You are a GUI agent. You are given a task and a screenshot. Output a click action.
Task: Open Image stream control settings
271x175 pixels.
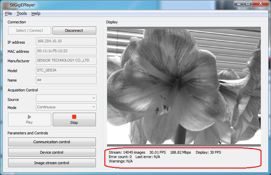(x=52, y=163)
